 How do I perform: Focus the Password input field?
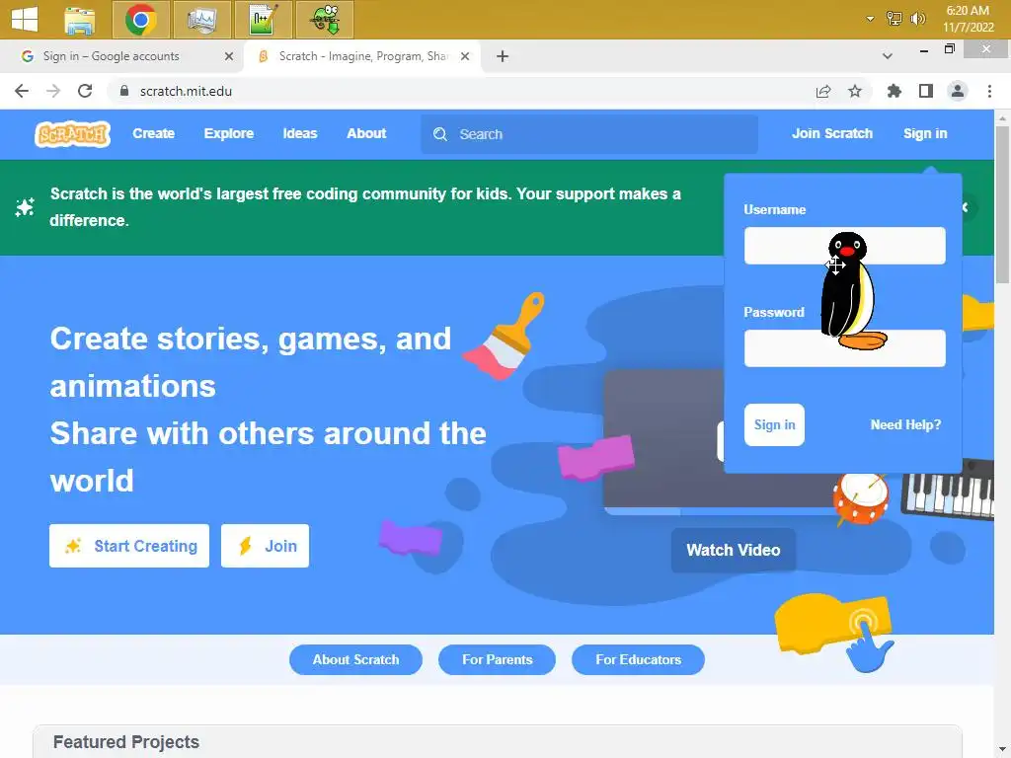coord(845,348)
